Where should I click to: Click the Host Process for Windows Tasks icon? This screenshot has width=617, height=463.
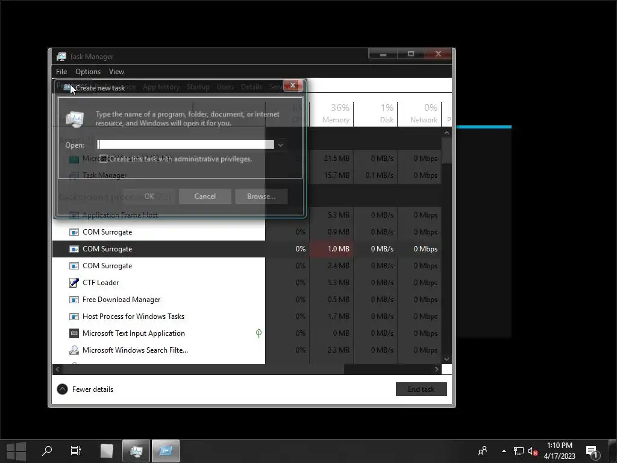[74, 317]
